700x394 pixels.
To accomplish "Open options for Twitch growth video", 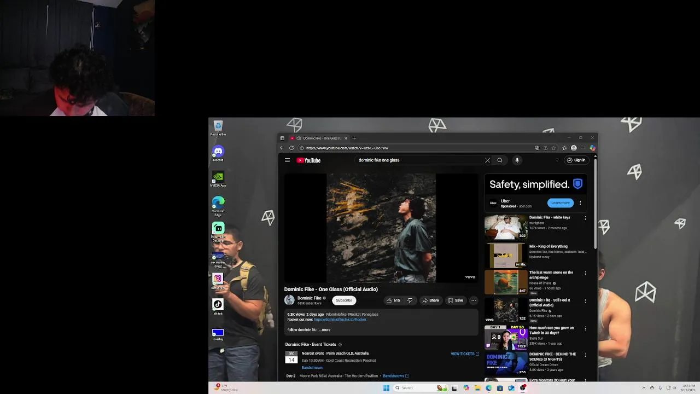I will [585, 328].
